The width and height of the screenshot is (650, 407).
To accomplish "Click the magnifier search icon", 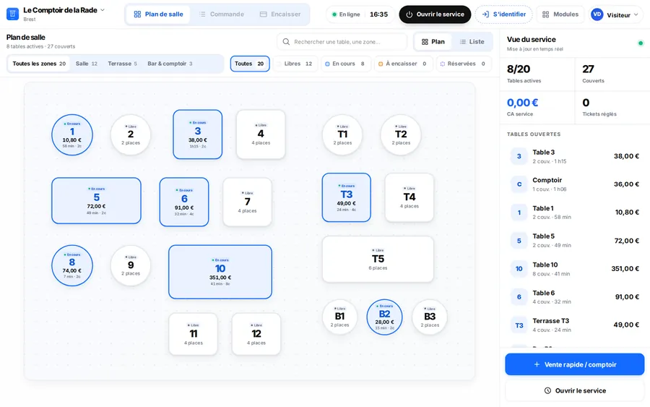I will (x=286, y=41).
